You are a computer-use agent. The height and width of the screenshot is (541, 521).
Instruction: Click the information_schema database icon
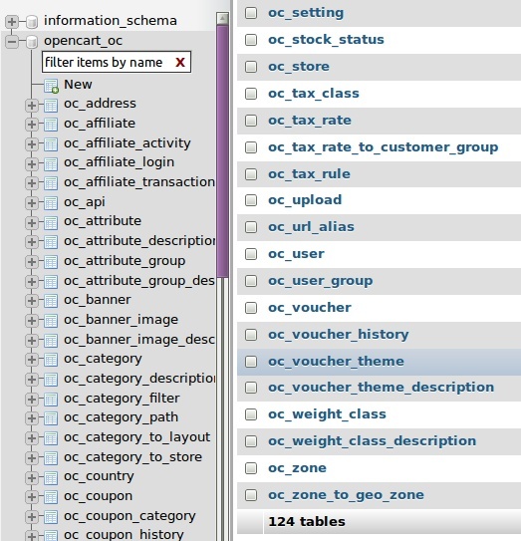(x=32, y=22)
